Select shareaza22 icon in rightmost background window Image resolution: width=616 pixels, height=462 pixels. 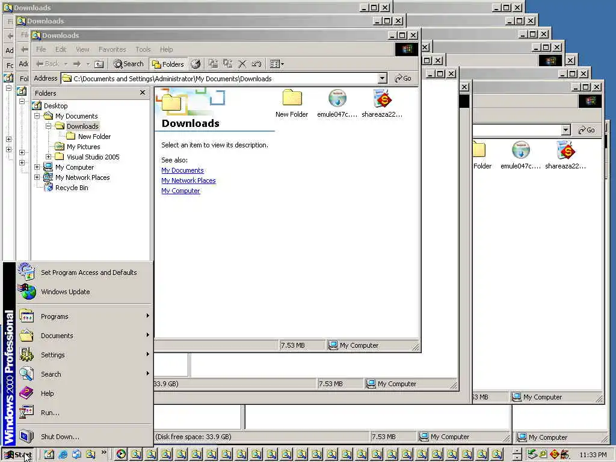[x=565, y=155]
